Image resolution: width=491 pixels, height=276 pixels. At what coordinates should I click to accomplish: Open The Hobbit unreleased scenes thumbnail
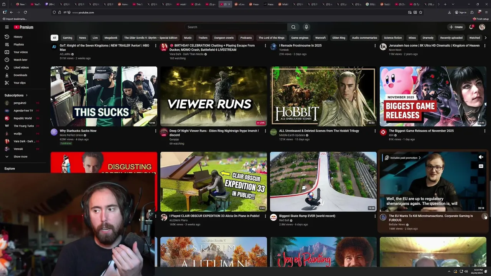pos(323,97)
